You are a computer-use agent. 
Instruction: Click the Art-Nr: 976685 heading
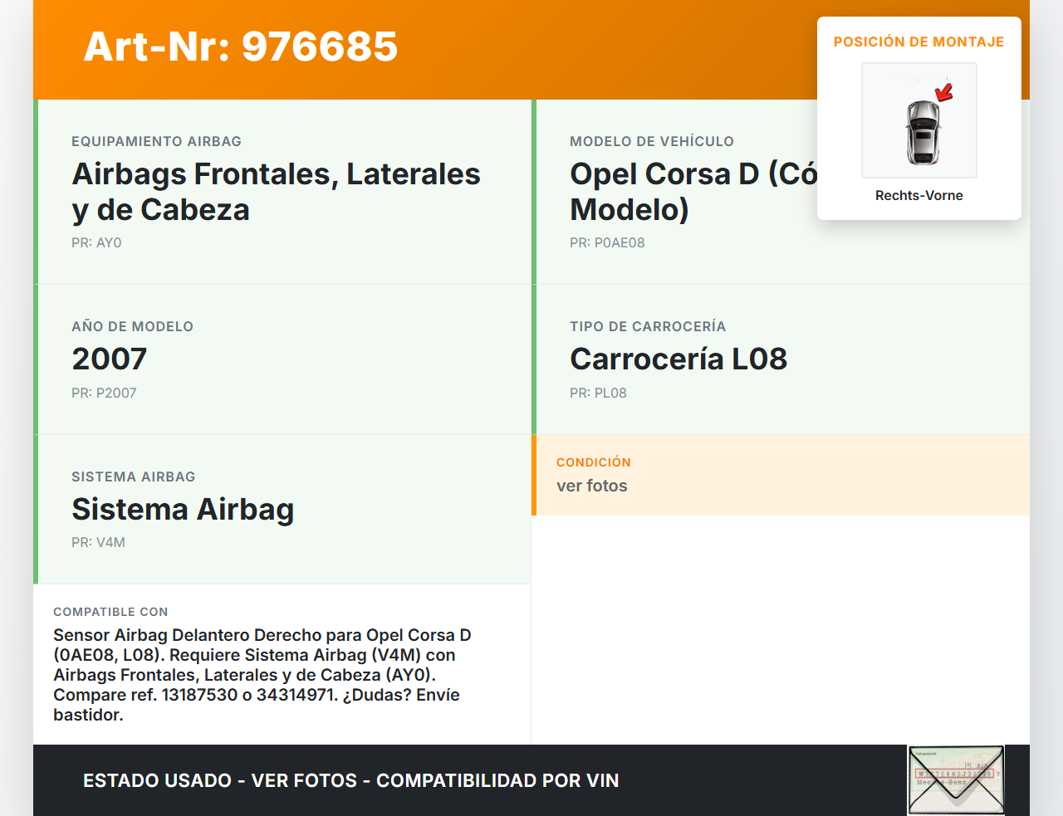[241, 46]
